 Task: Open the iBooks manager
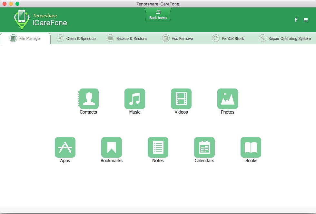coord(251,147)
